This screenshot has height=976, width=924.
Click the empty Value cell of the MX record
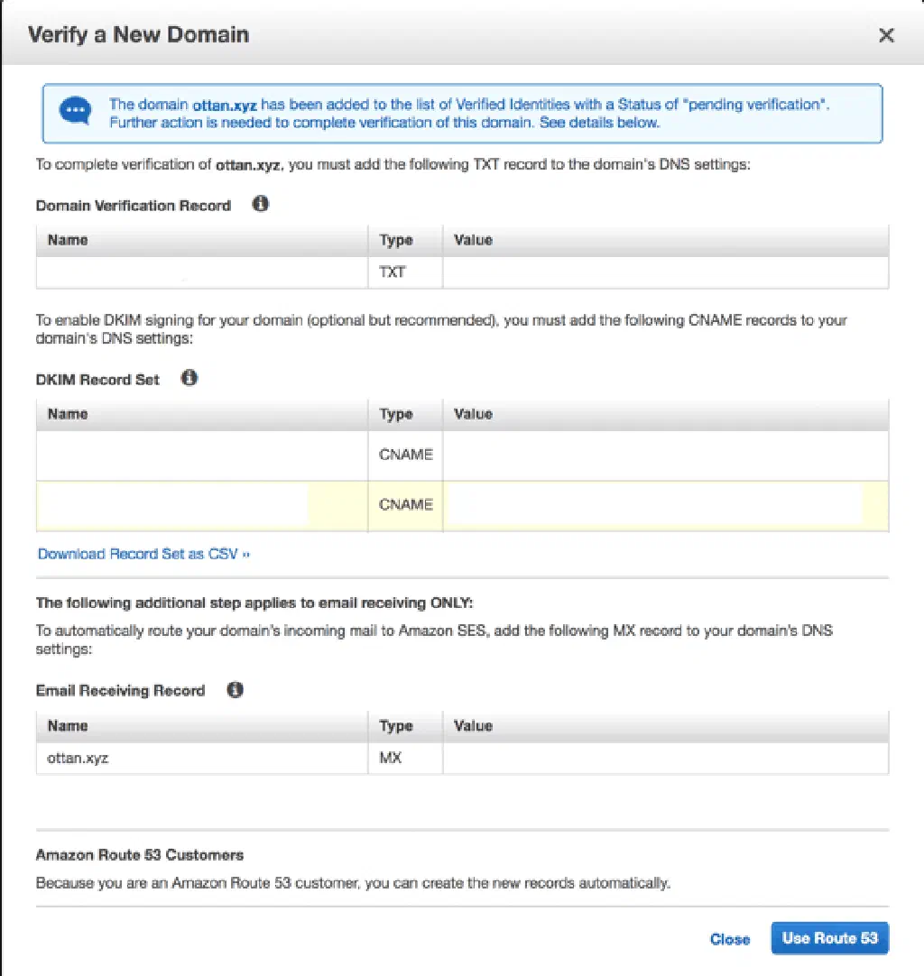coord(664,758)
